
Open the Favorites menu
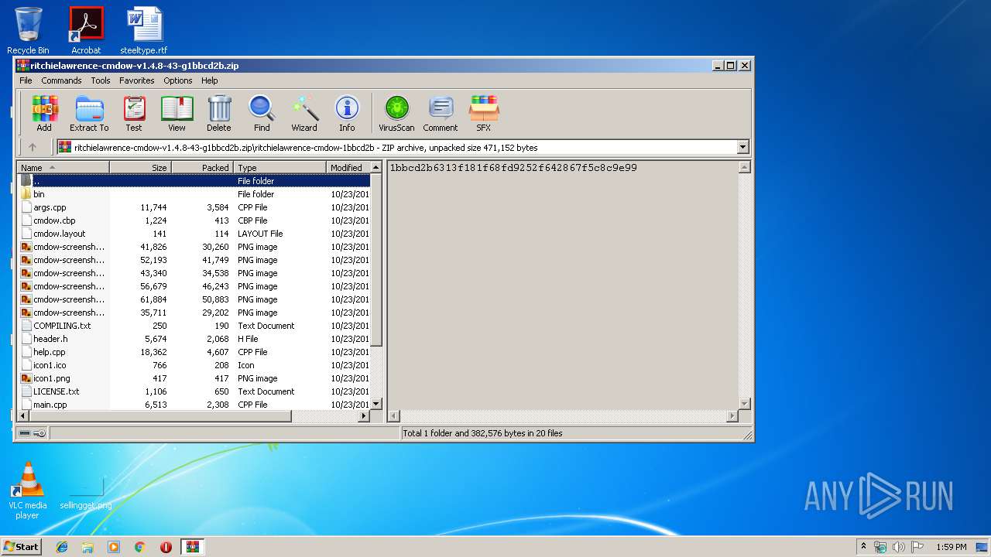[136, 80]
